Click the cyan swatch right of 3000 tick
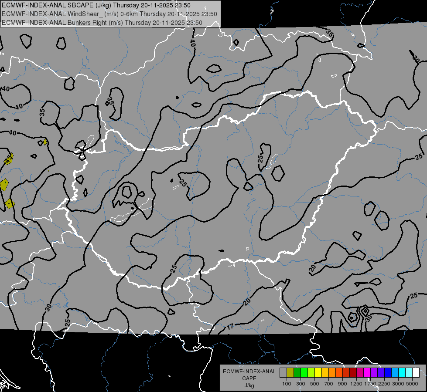The height and width of the screenshot is (392, 427). point(402,373)
